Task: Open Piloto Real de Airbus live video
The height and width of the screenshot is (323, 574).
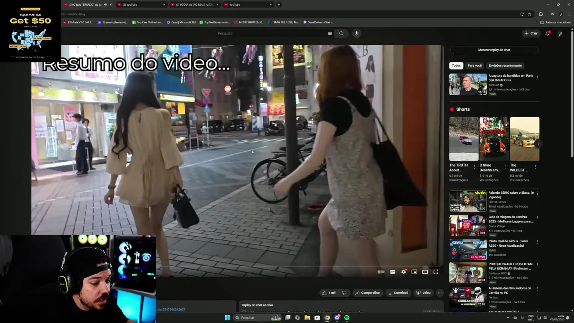Action: click(468, 249)
